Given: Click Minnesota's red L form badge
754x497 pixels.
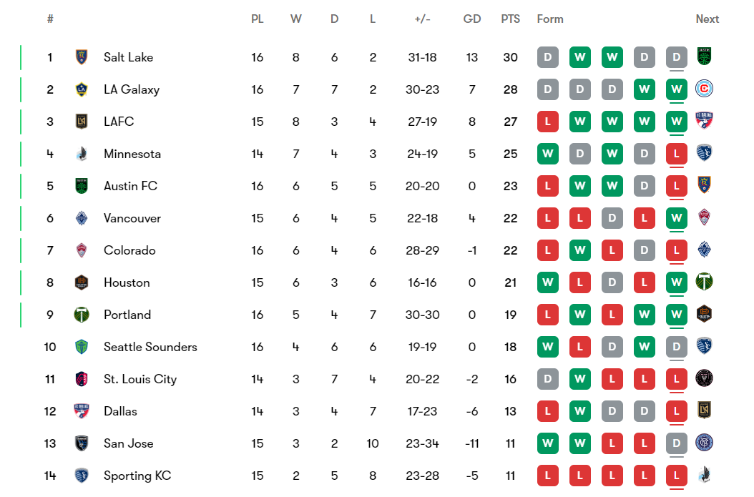Looking at the screenshot, I should tap(676, 154).
